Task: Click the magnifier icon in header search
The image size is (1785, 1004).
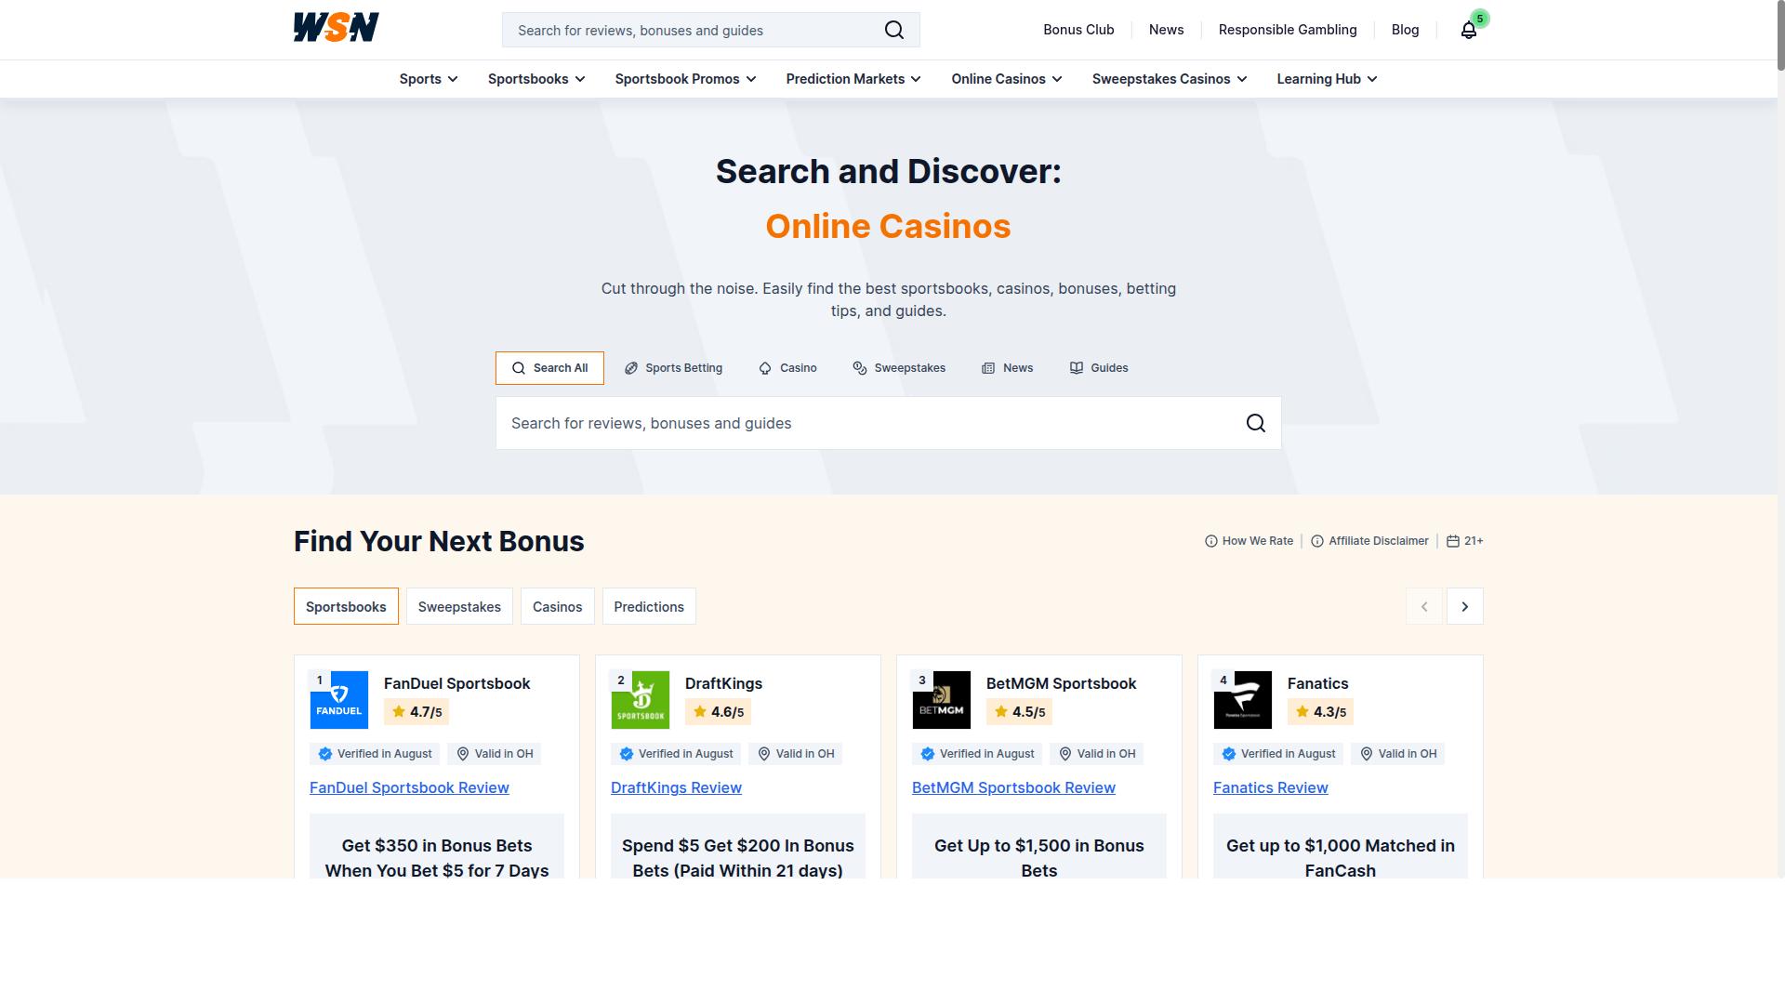Action: pyautogui.click(x=894, y=30)
